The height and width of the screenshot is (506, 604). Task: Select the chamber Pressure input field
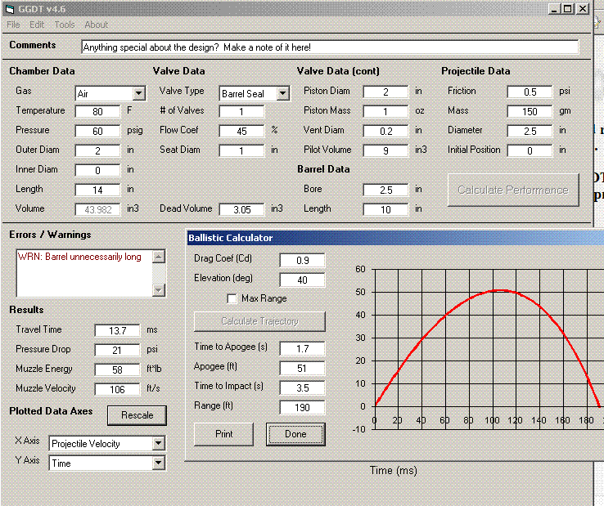click(x=97, y=131)
